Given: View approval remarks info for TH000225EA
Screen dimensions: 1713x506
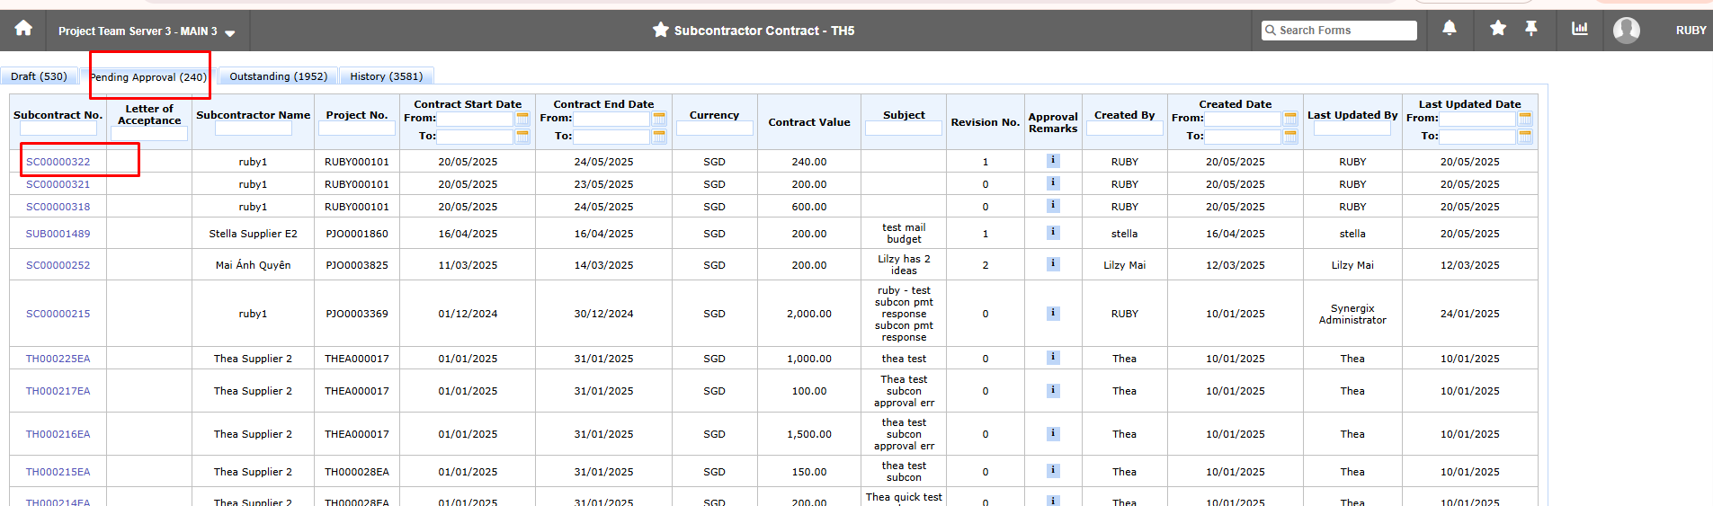Looking at the screenshot, I should point(1052,358).
